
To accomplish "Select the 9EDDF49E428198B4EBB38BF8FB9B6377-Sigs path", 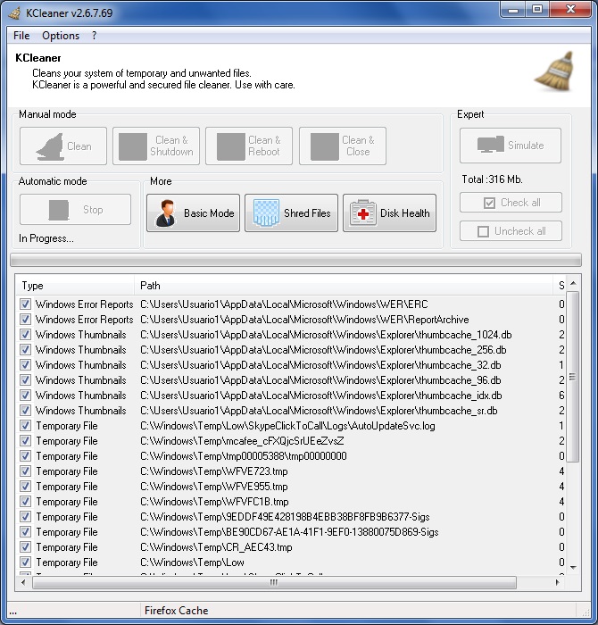I will tap(285, 517).
